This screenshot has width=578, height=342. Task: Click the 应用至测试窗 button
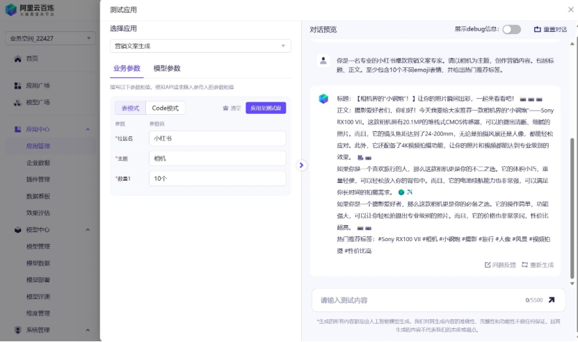(x=266, y=108)
